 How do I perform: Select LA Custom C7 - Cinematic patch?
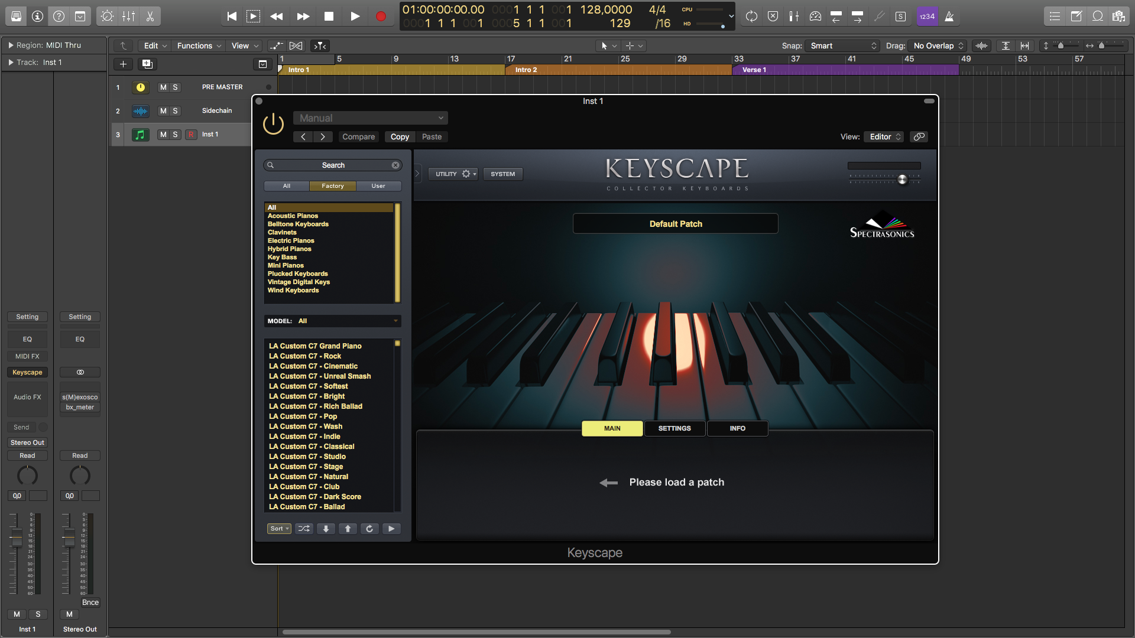313,366
